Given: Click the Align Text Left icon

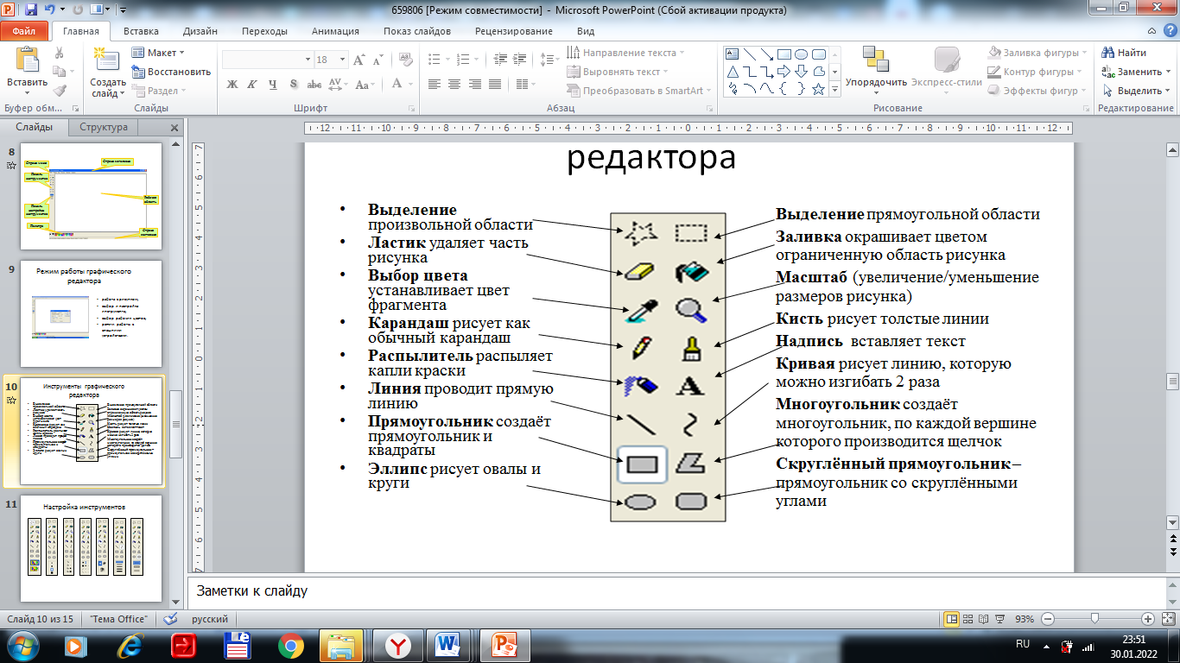Looking at the screenshot, I should pyautogui.click(x=433, y=84).
